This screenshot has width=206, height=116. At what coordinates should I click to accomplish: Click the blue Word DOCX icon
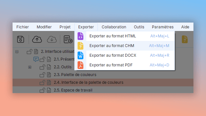point(80,55)
